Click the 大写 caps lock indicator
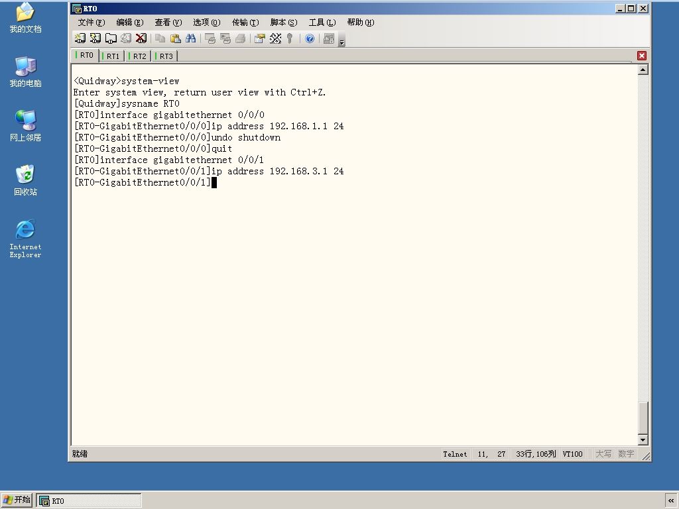Screen dimensions: 679x509 tap(603, 454)
